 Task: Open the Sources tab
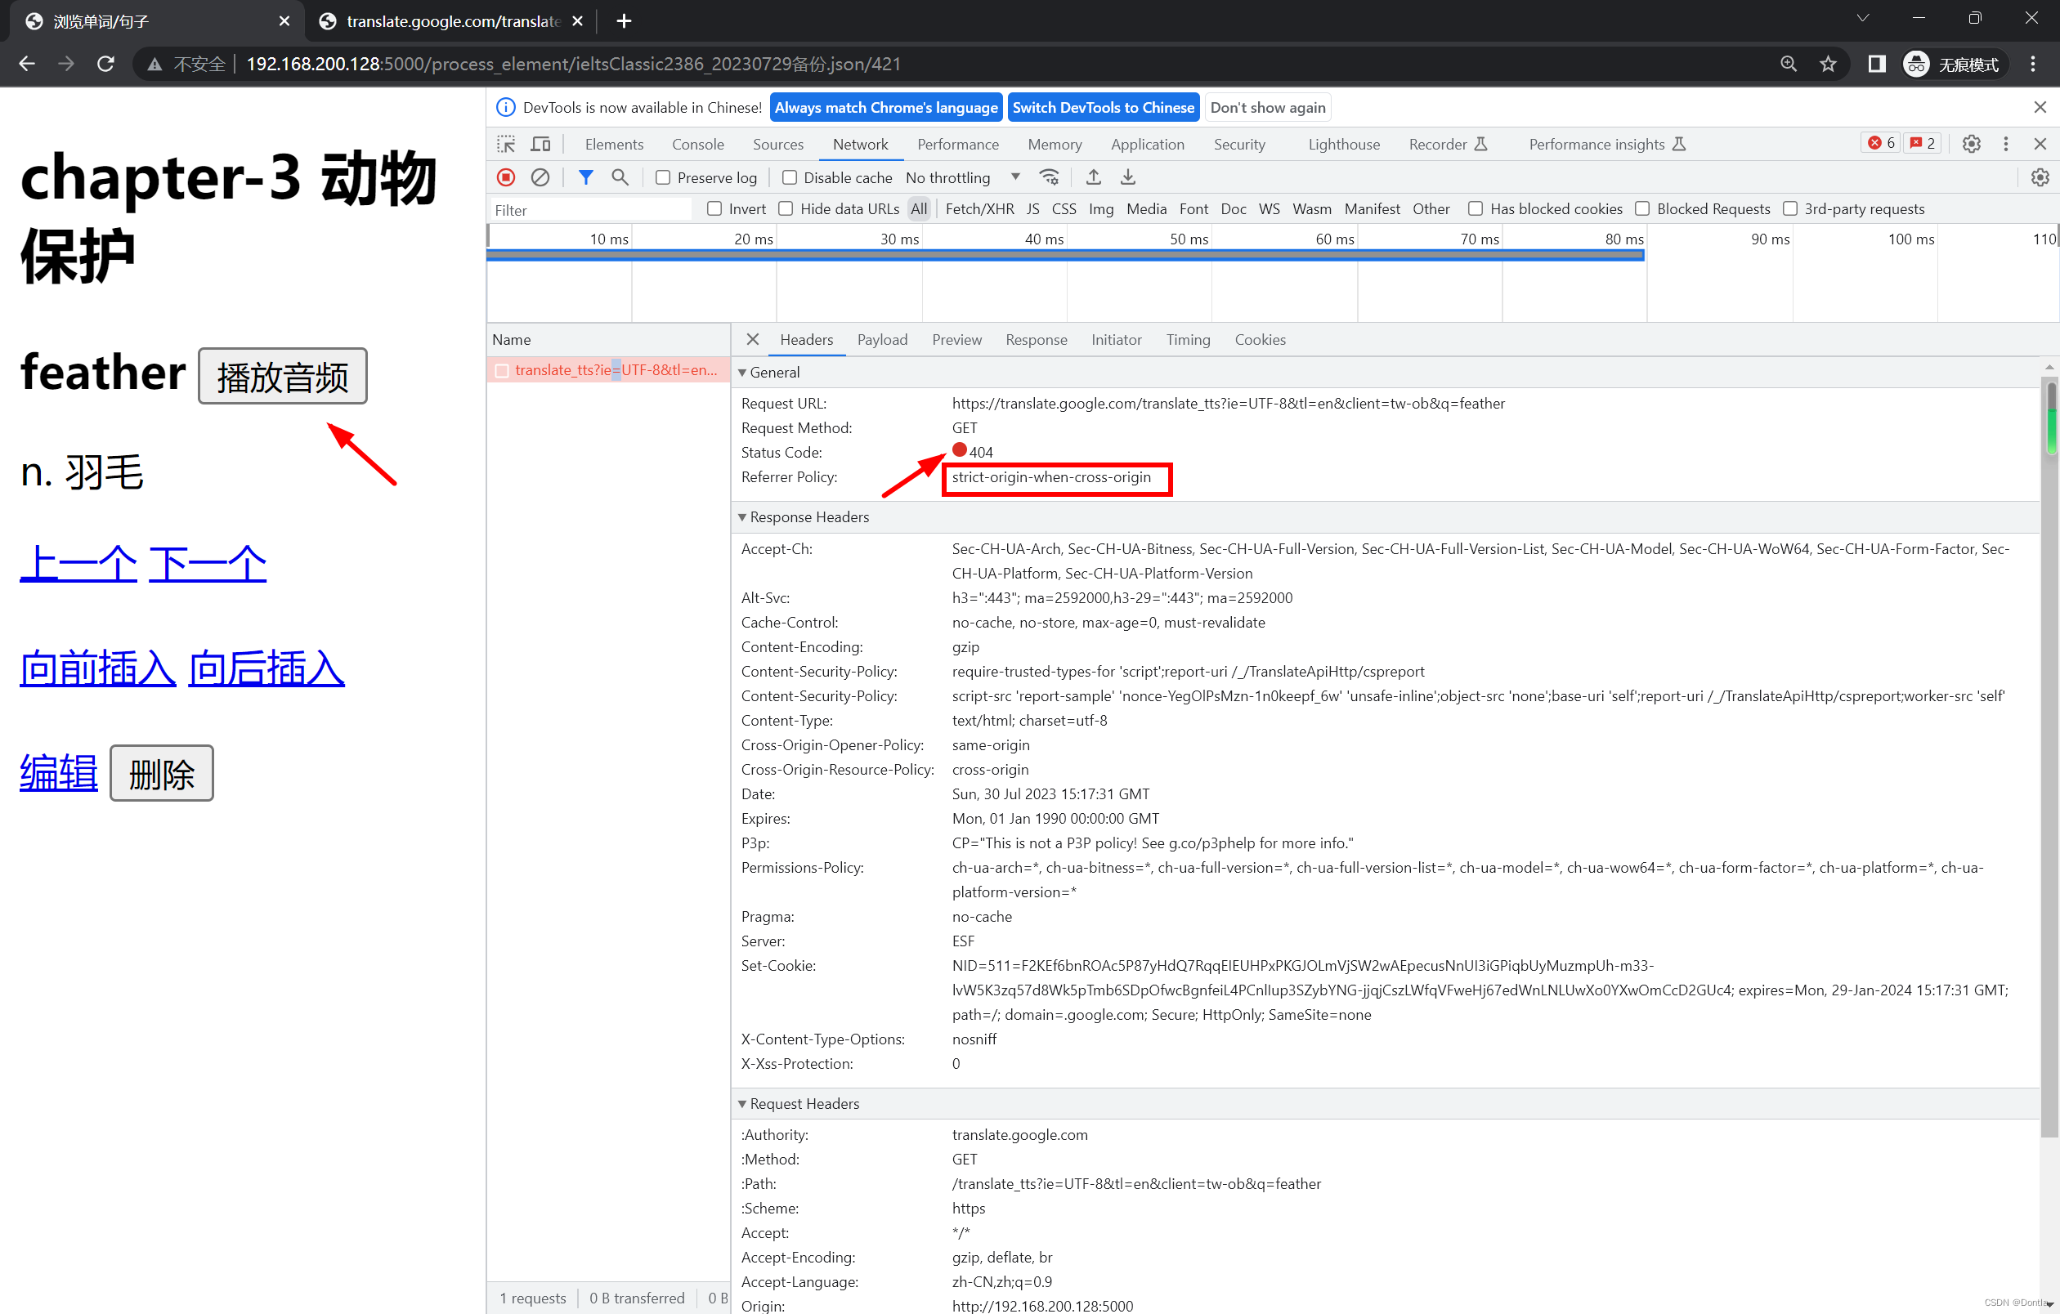coord(777,145)
